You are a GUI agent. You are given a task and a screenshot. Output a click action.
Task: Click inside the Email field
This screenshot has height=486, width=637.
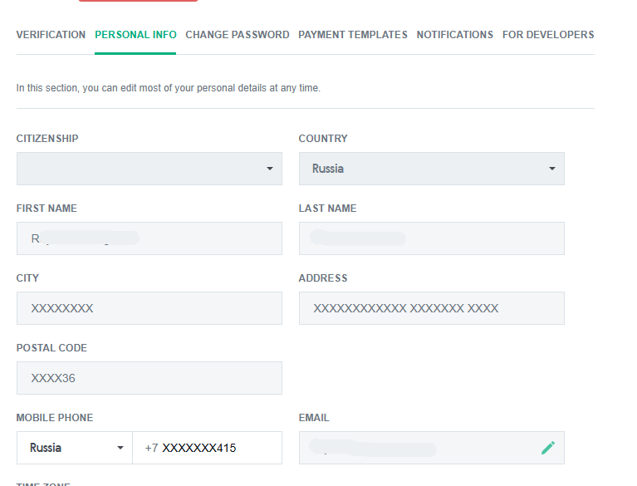(415, 448)
